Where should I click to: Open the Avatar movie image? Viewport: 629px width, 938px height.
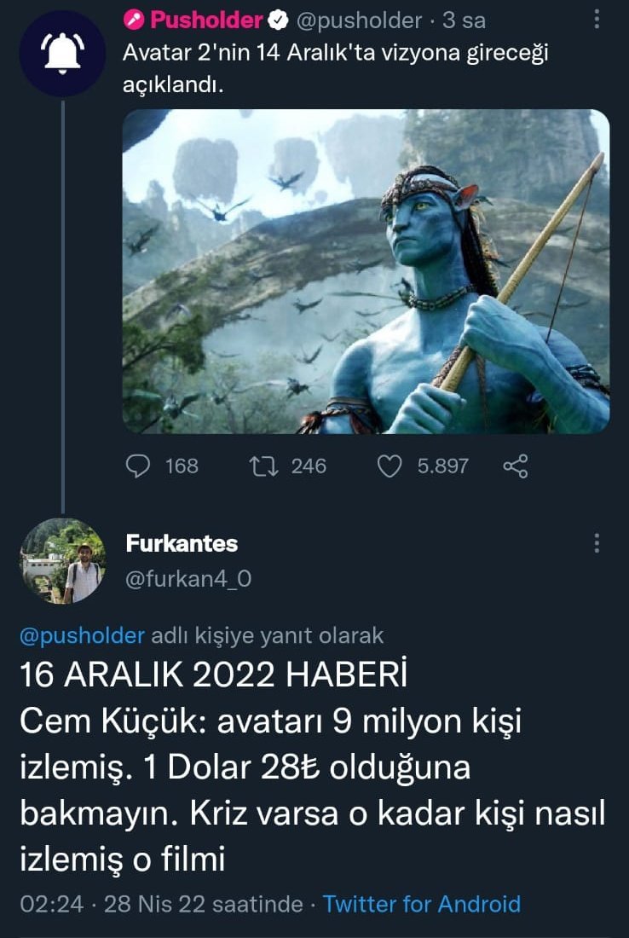(x=366, y=271)
